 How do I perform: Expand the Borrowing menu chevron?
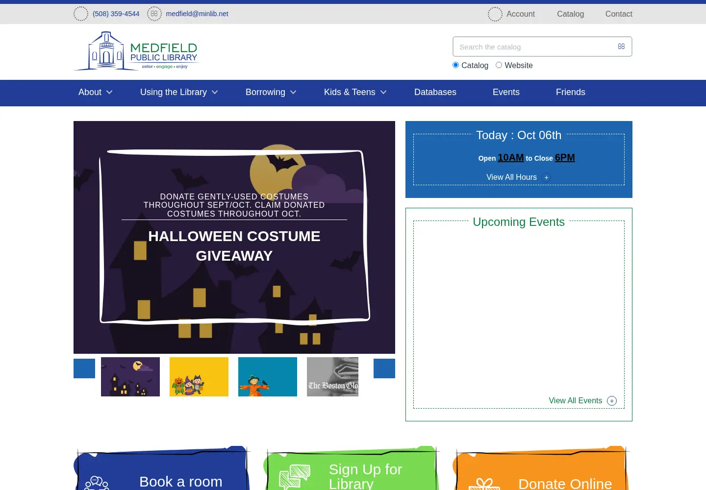(293, 92)
